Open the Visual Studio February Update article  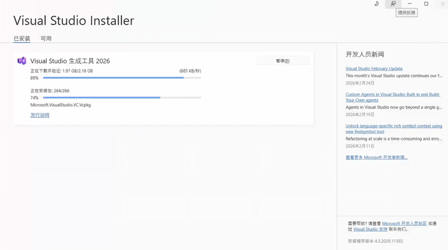pos(374,68)
